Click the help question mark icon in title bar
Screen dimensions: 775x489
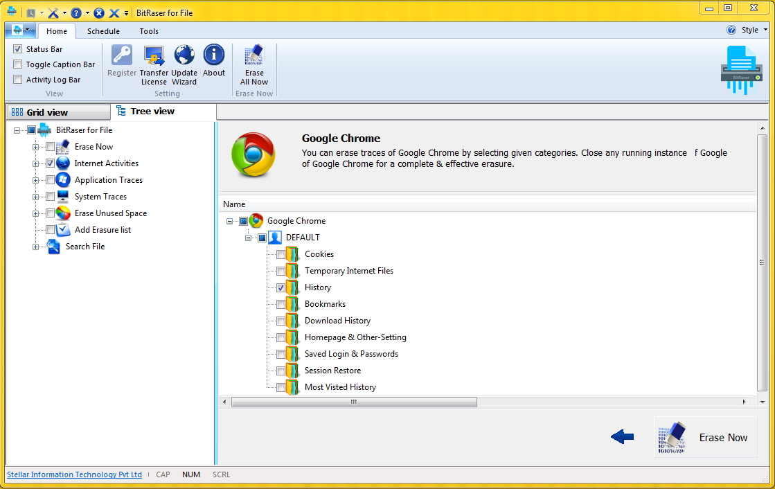tap(76, 13)
